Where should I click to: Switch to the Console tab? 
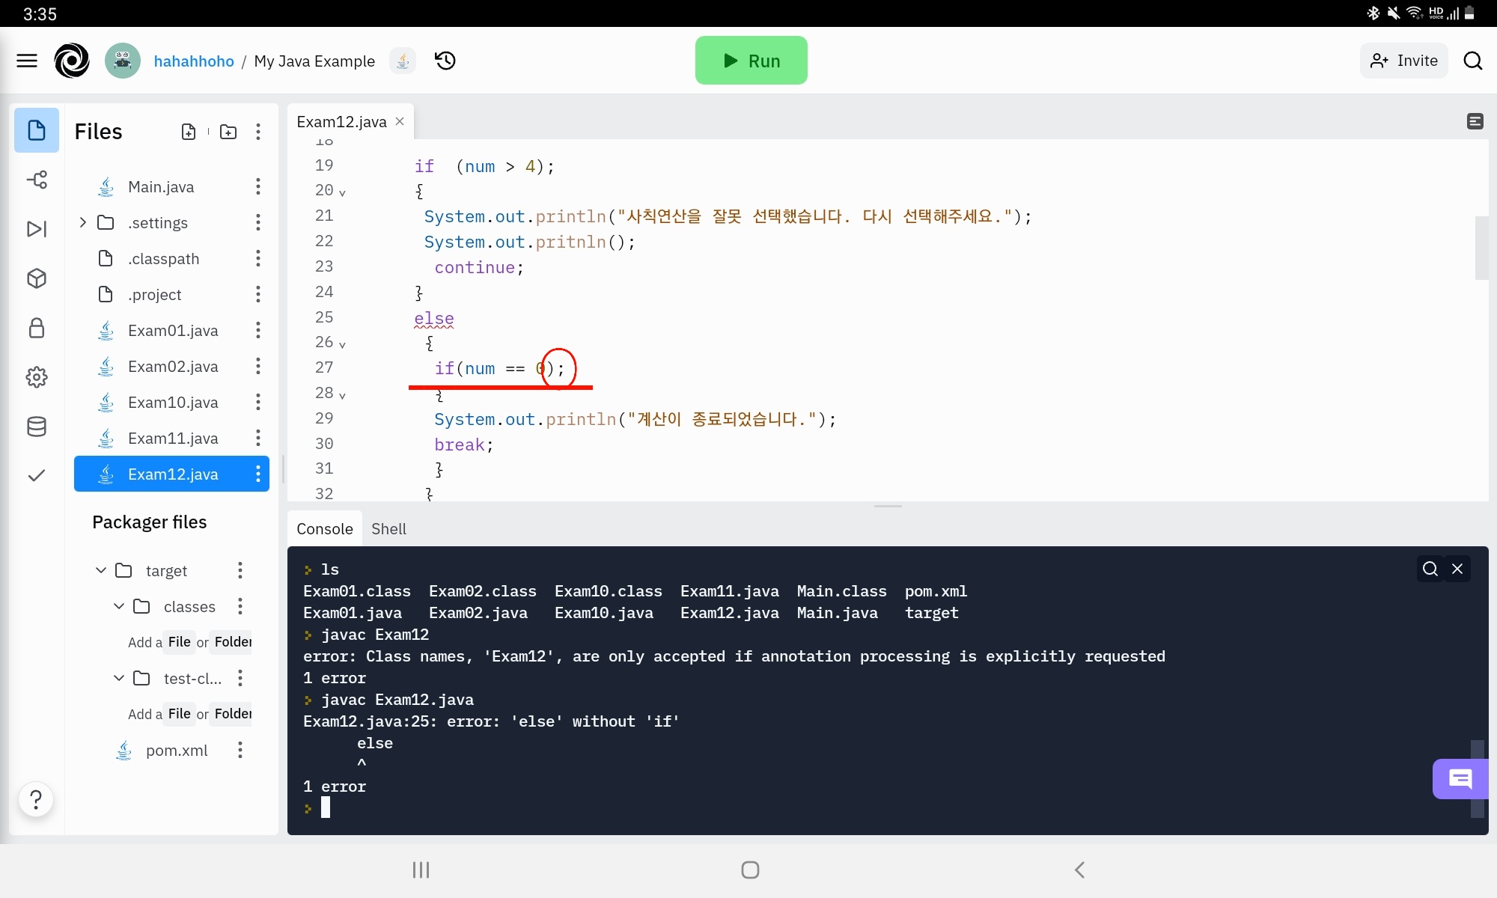325,529
